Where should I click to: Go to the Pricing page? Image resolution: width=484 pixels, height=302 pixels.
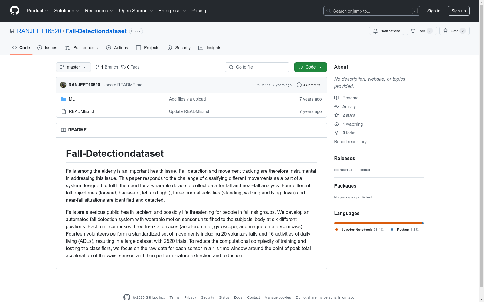(199, 11)
